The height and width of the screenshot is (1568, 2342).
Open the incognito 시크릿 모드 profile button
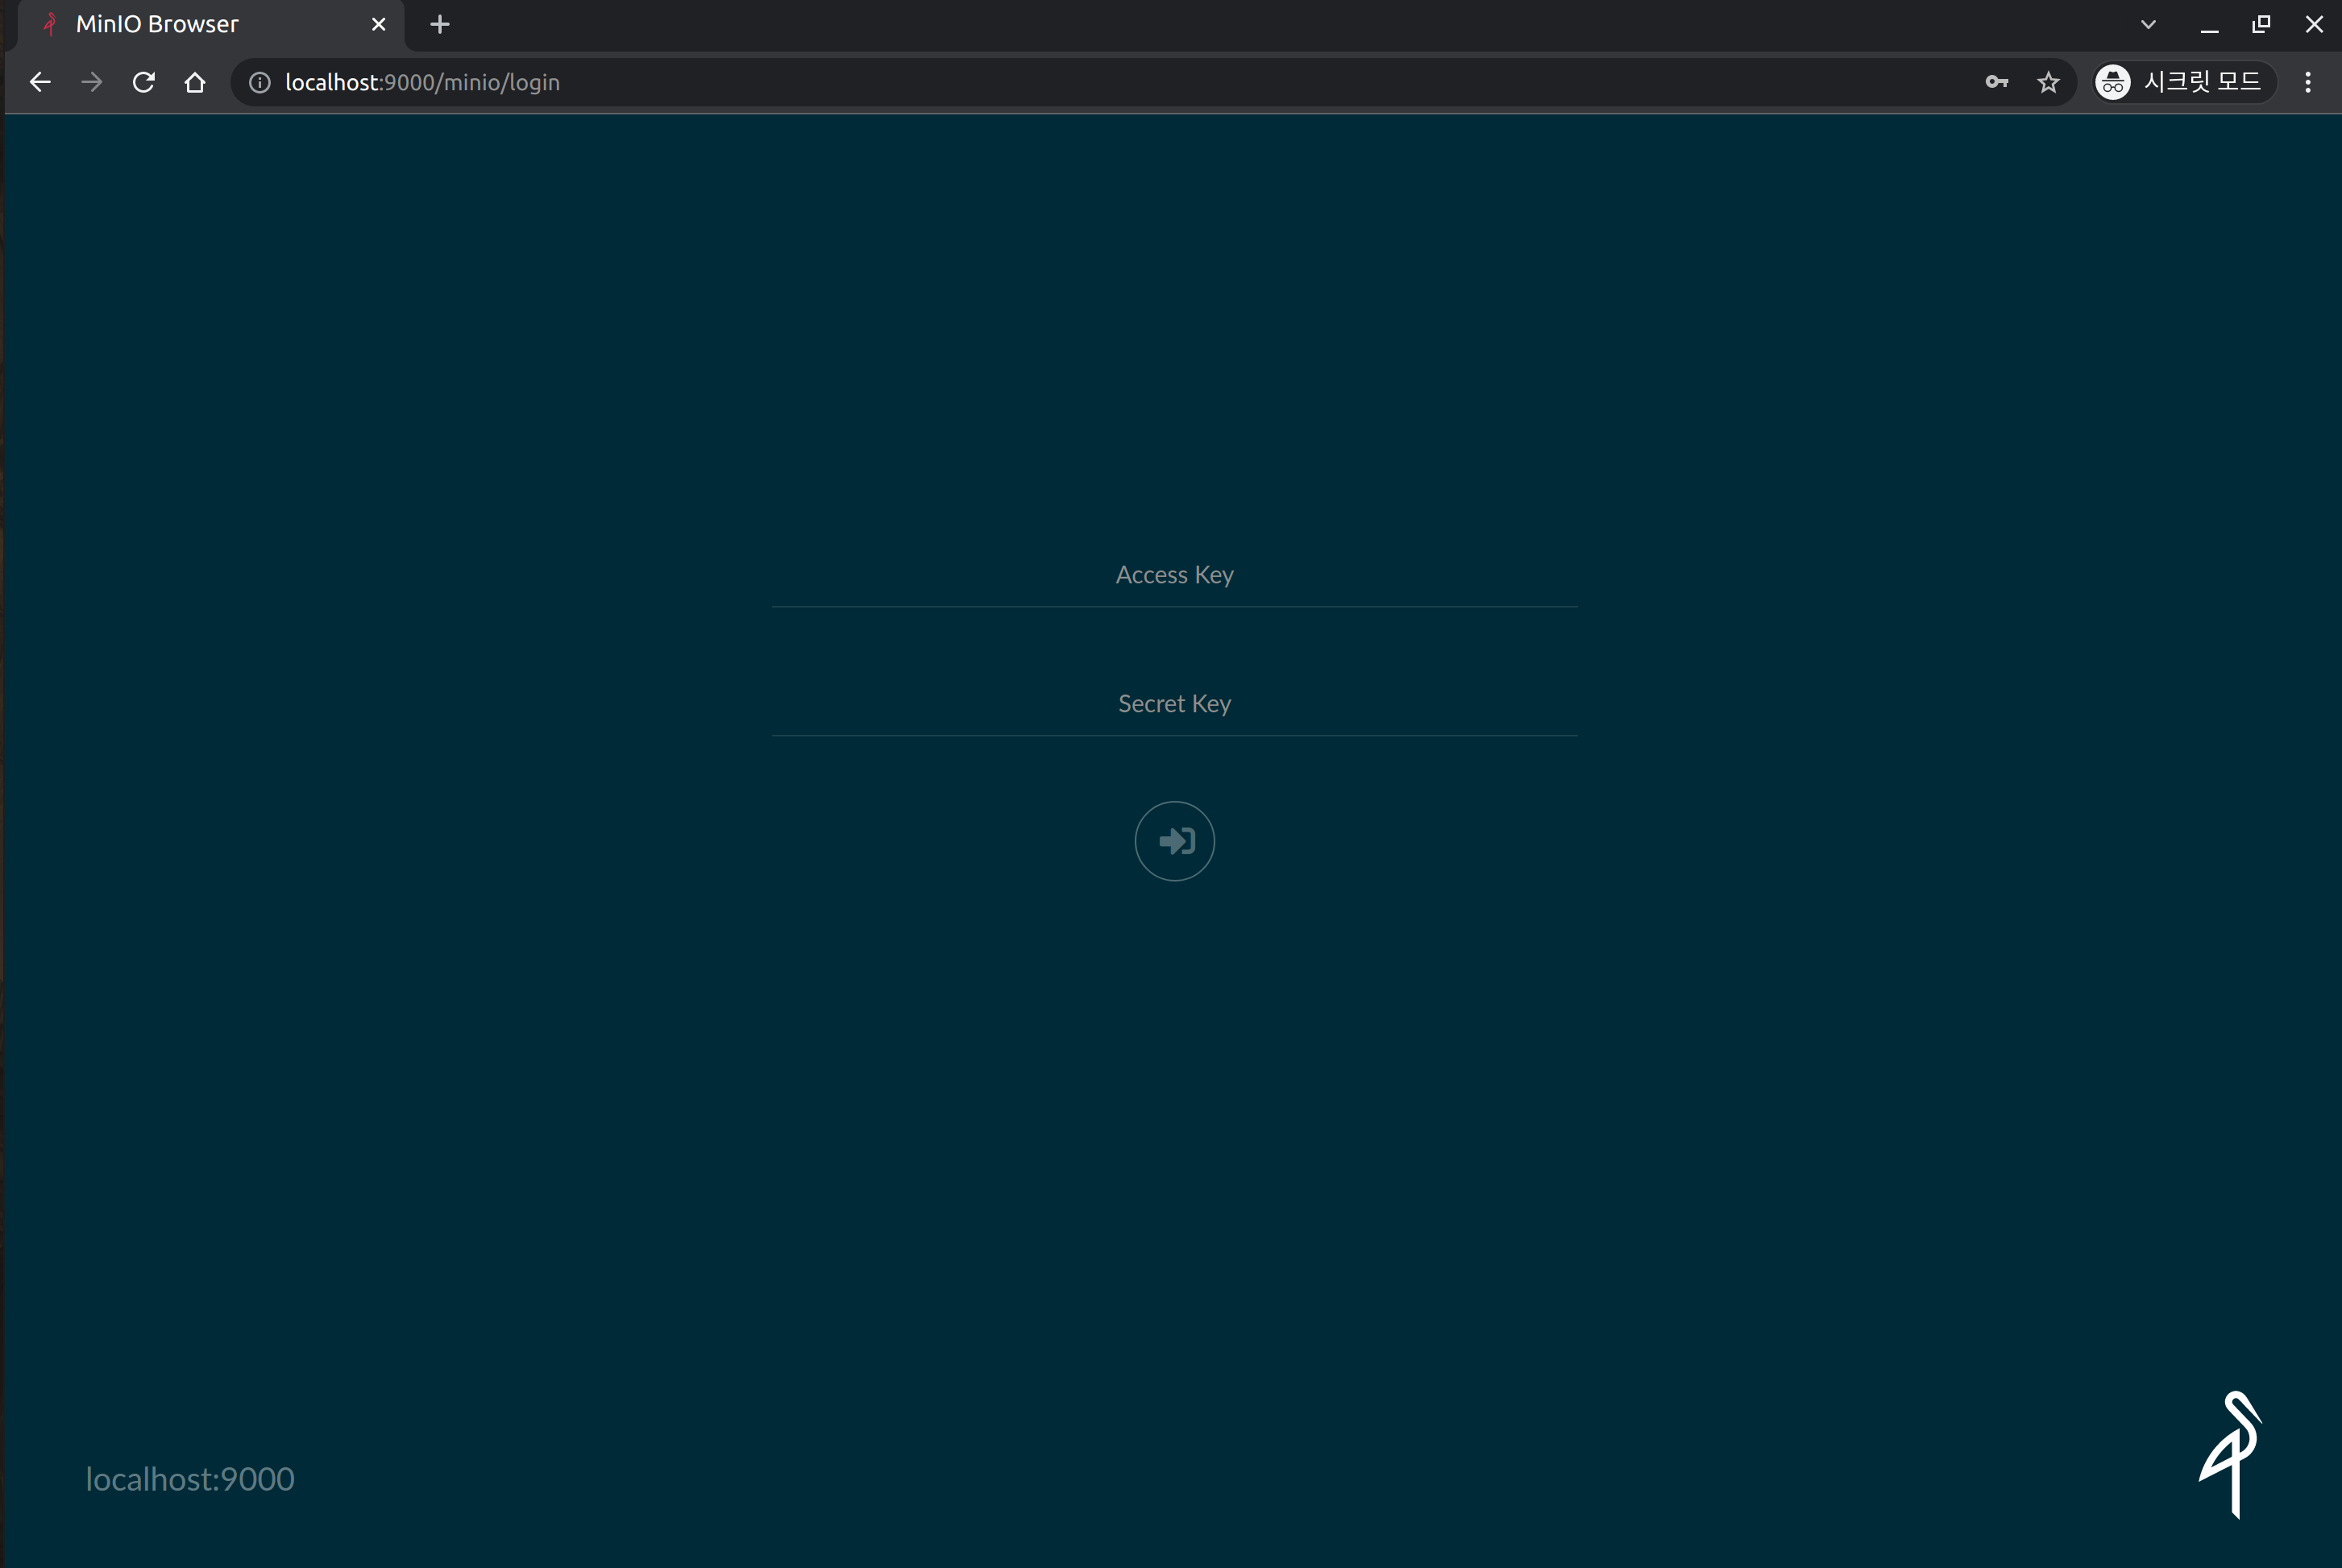click(2185, 82)
